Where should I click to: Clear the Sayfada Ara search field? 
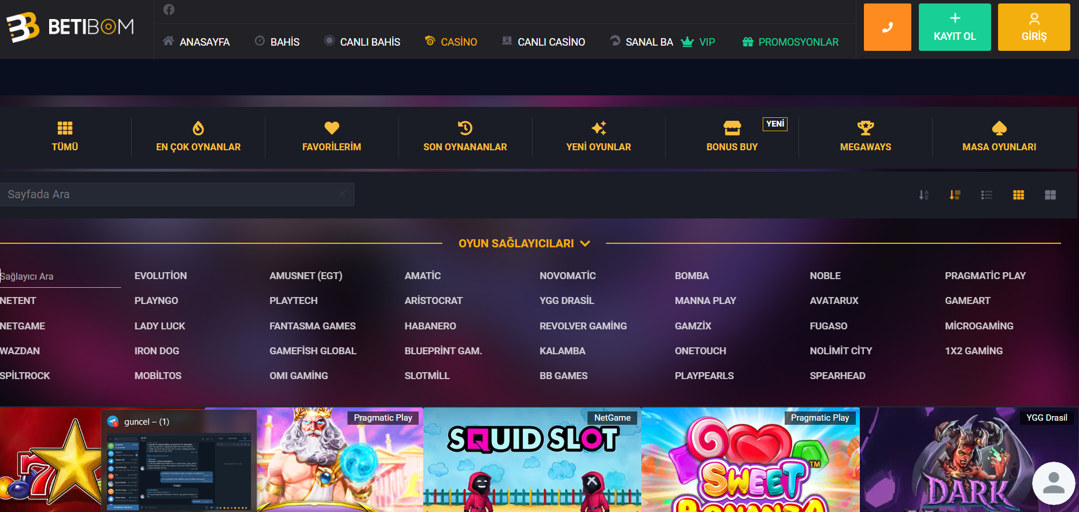tap(342, 194)
